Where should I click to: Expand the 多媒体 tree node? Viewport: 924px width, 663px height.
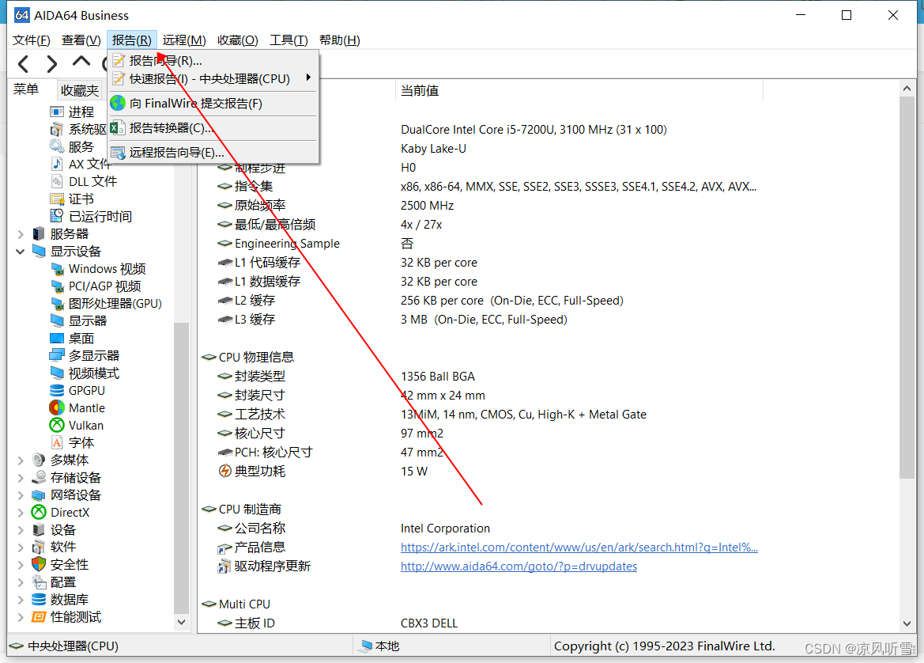pos(21,460)
